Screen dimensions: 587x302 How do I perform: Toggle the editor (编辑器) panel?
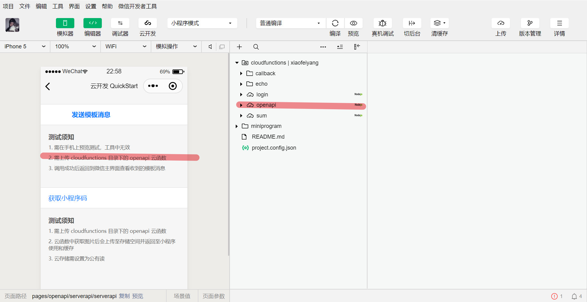pyautogui.click(x=92, y=23)
